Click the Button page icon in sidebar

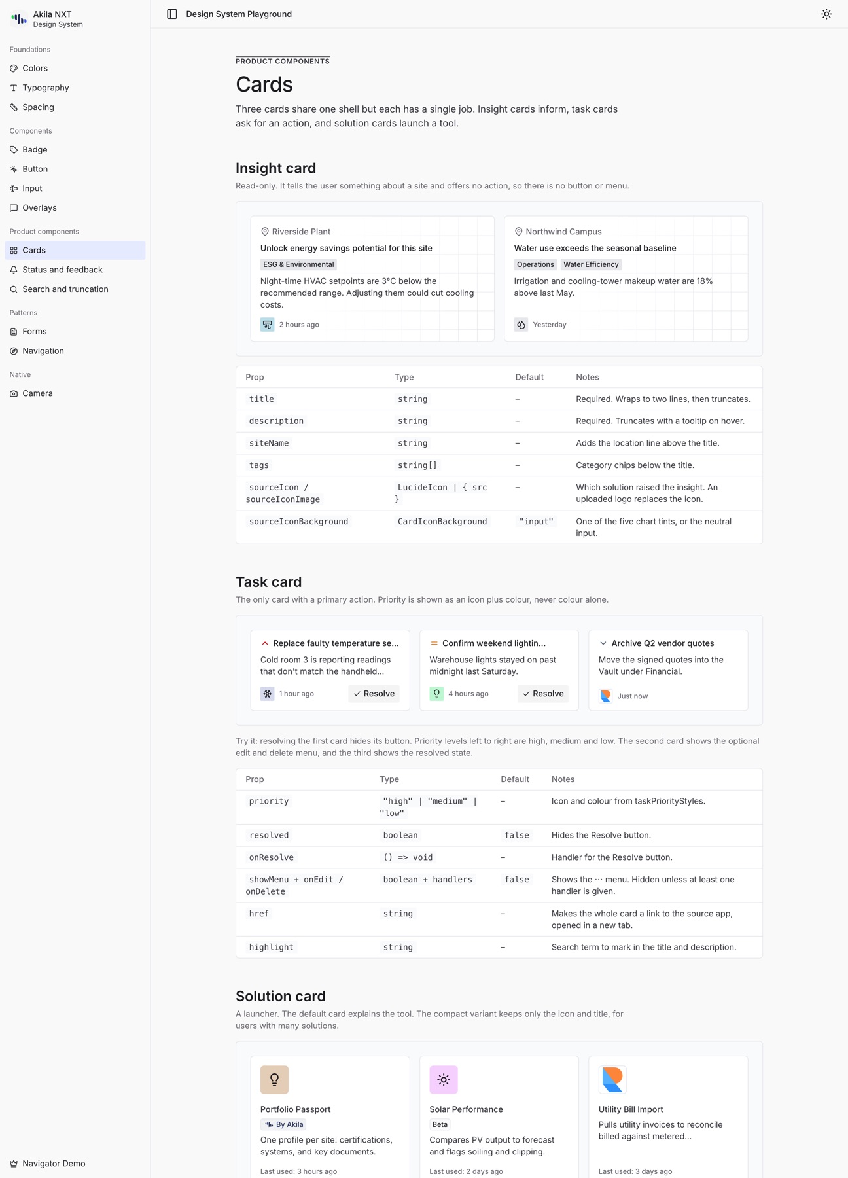coord(14,169)
